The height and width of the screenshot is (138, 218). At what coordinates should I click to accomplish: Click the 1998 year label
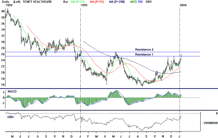[x=9, y=5]
